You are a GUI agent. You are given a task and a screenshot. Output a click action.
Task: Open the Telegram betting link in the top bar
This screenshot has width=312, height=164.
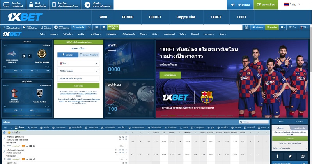[97, 5]
